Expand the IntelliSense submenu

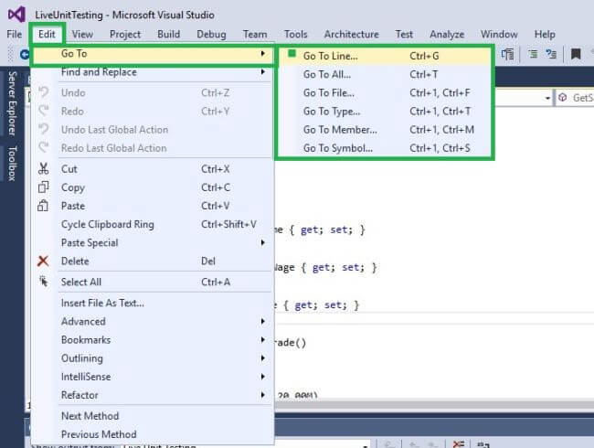pos(262,377)
